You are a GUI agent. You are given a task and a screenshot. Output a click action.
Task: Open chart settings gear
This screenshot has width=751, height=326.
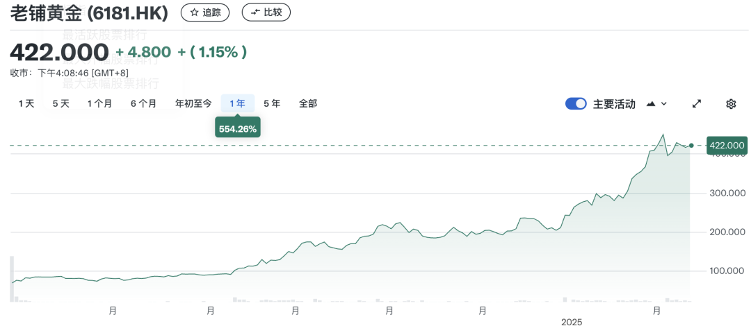coord(731,104)
